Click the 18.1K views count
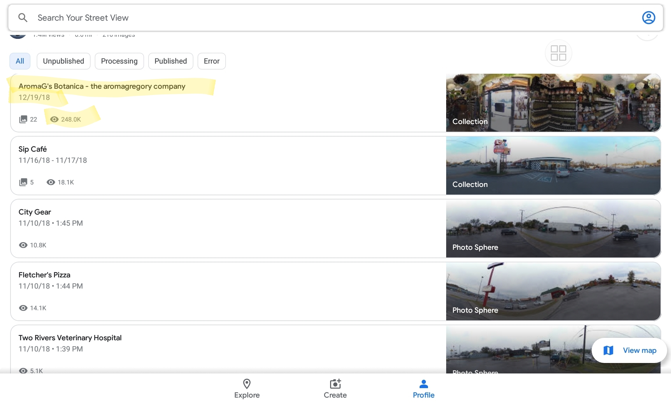Viewport: 671px width, 407px height. point(66,182)
